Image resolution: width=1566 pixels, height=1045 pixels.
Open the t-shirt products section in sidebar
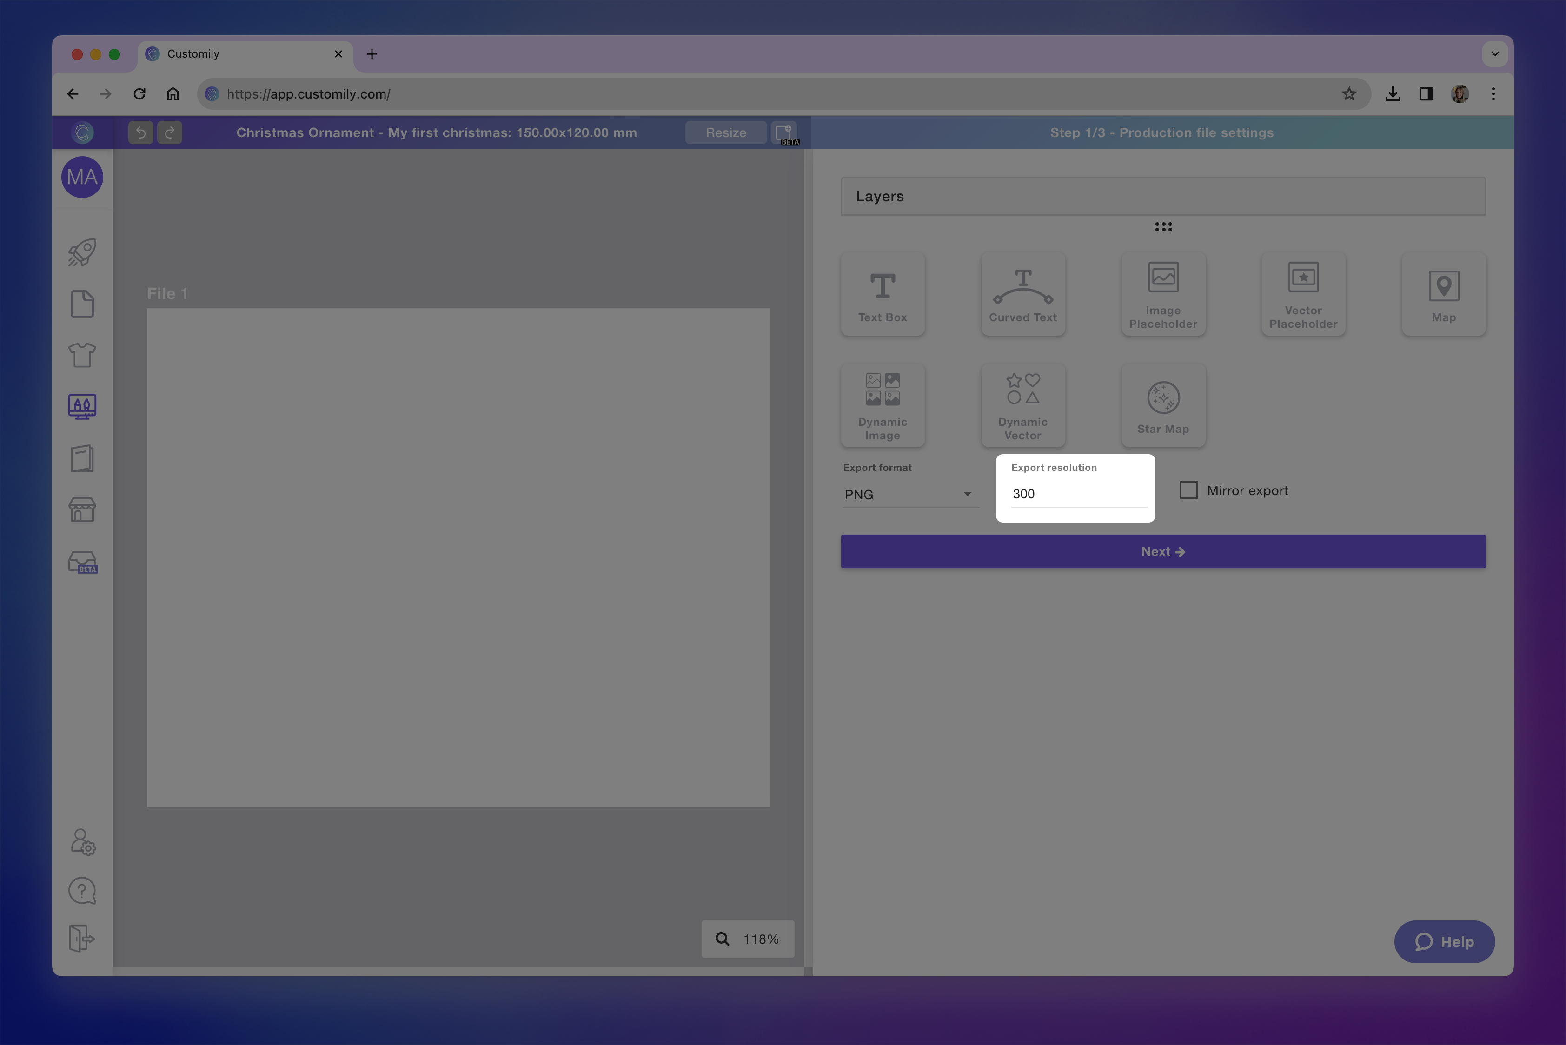click(81, 355)
